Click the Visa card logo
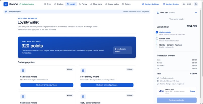The width and height of the screenshot is (203, 104). coord(161,91)
